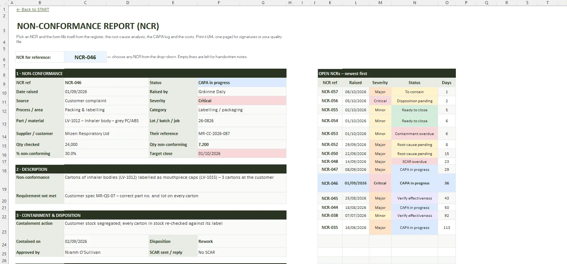
Task: Select the 30.0% non-conforming cell
Action: pos(106,153)
